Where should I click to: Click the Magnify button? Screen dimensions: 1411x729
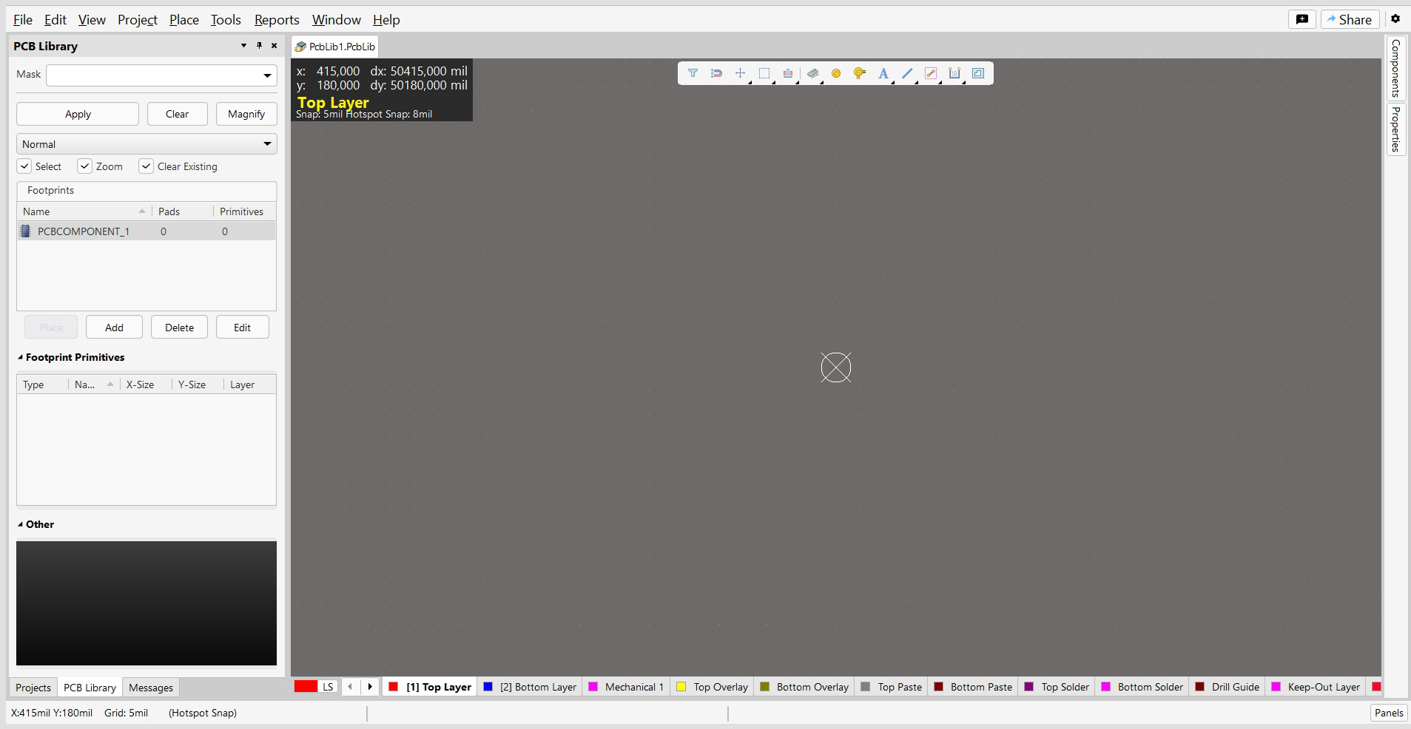[x=246, y=114]
